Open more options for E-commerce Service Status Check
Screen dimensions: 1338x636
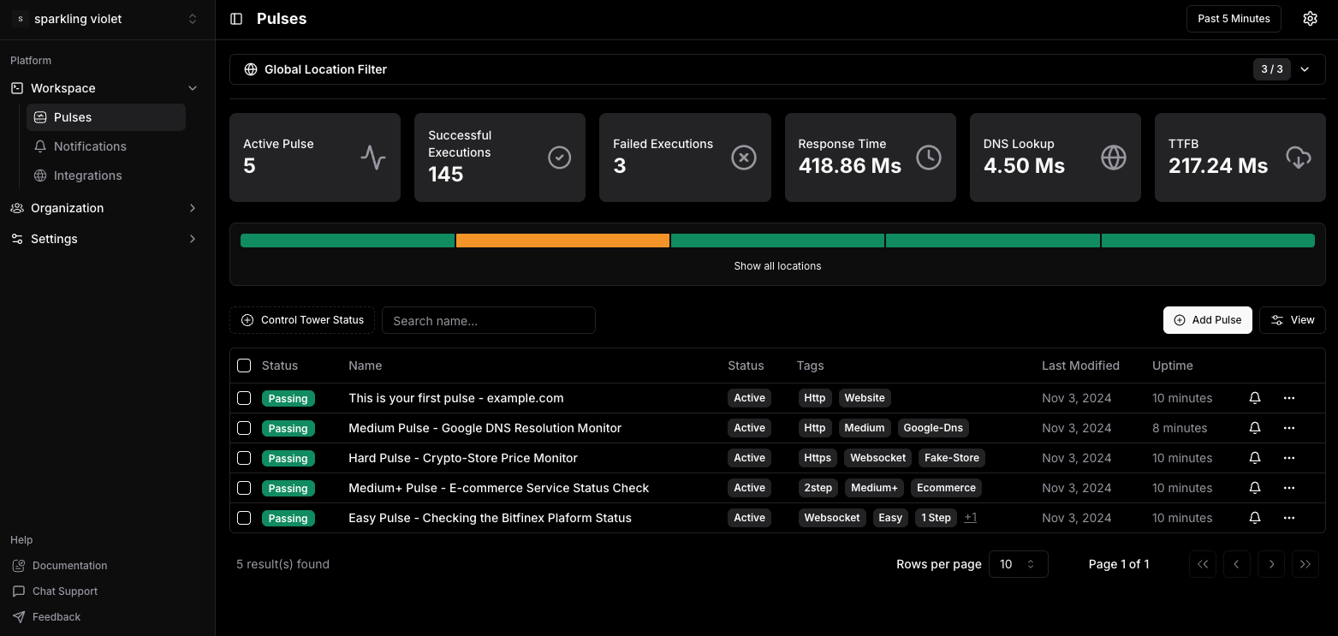point(1289,488)
